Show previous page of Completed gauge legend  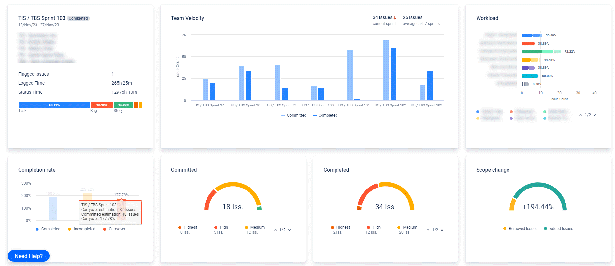pyautogui.click(x=428, y=230)
